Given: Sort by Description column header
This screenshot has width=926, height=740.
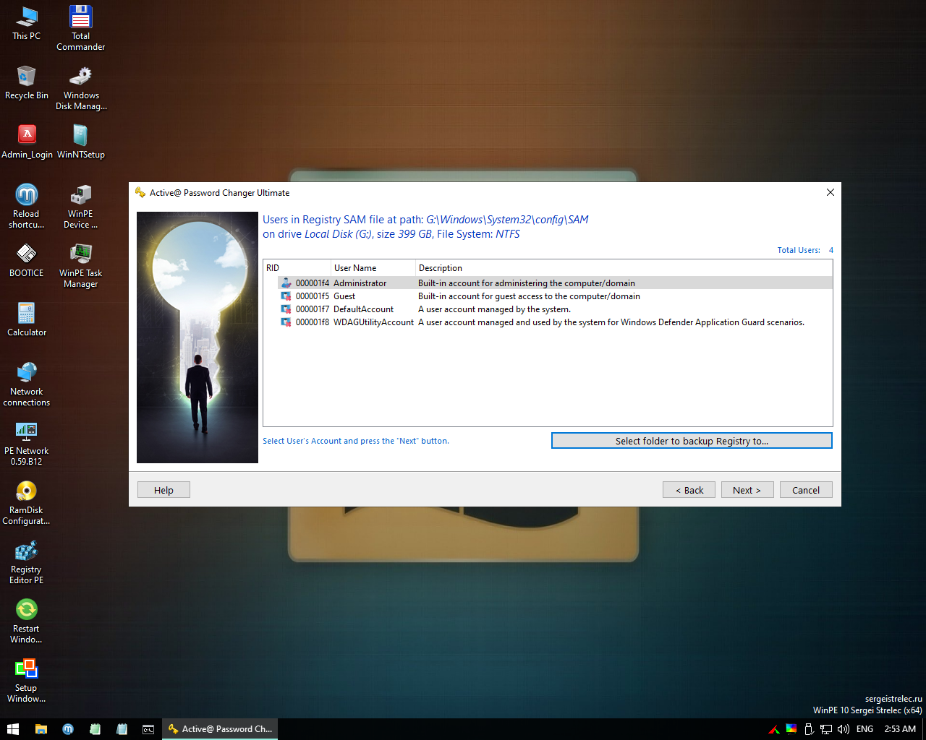Looking at the screenshot, I should coord(624,268).
